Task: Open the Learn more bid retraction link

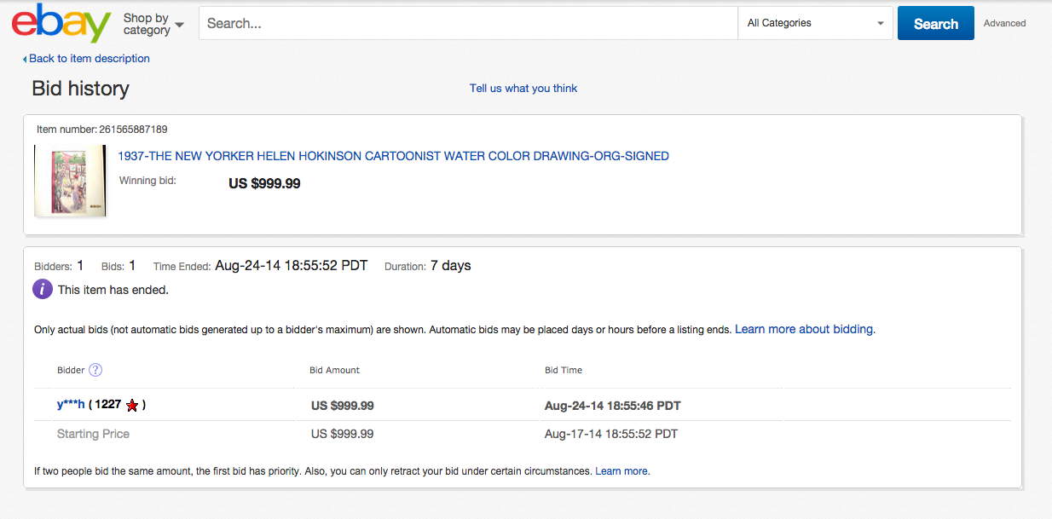Action: [621, 470]
